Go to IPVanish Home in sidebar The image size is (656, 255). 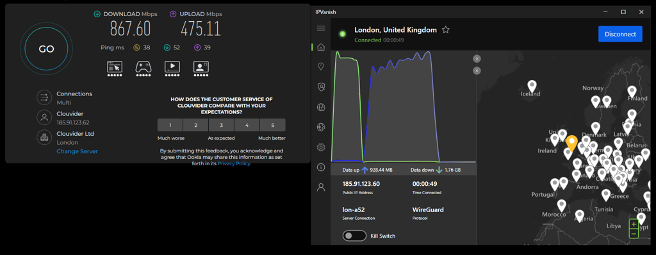[321, 47]
